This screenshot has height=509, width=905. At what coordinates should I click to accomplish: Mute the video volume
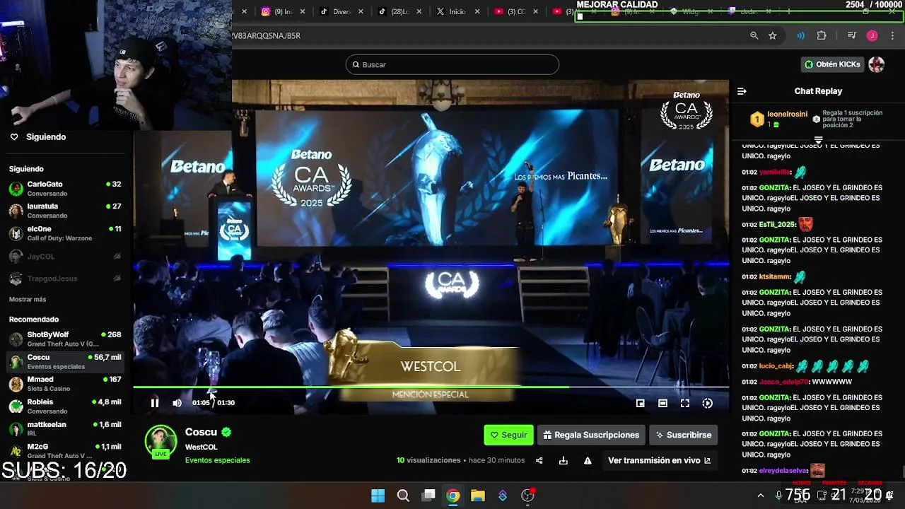click(177, 403)
